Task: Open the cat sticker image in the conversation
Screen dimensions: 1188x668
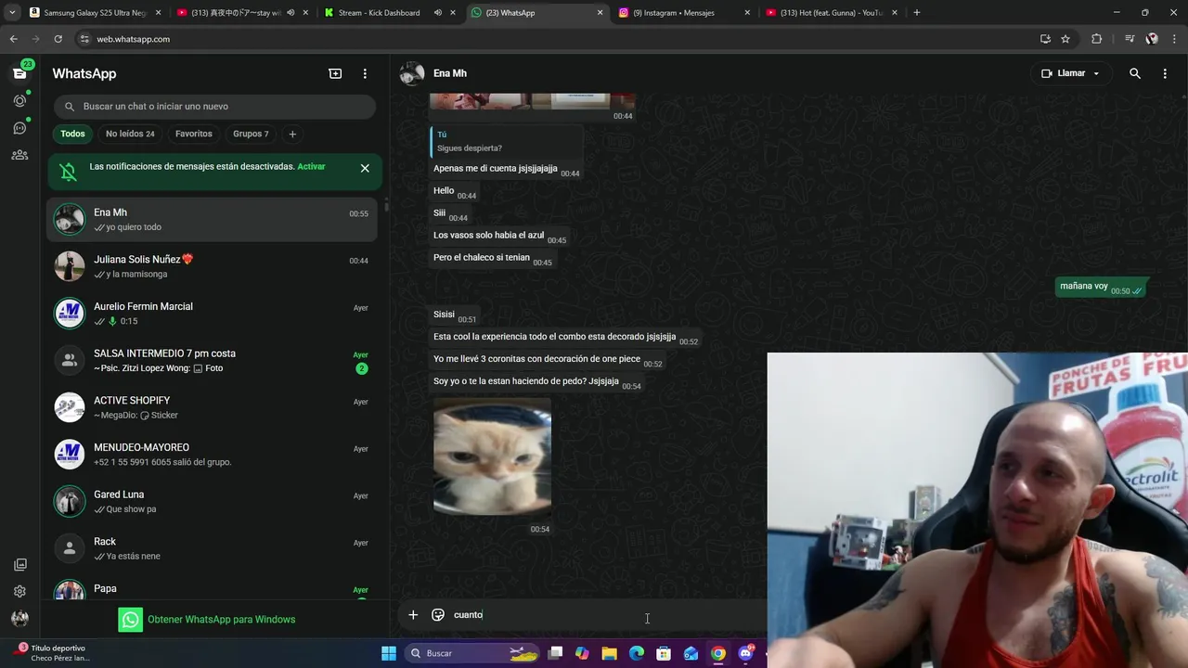Action: coord(492,456)
